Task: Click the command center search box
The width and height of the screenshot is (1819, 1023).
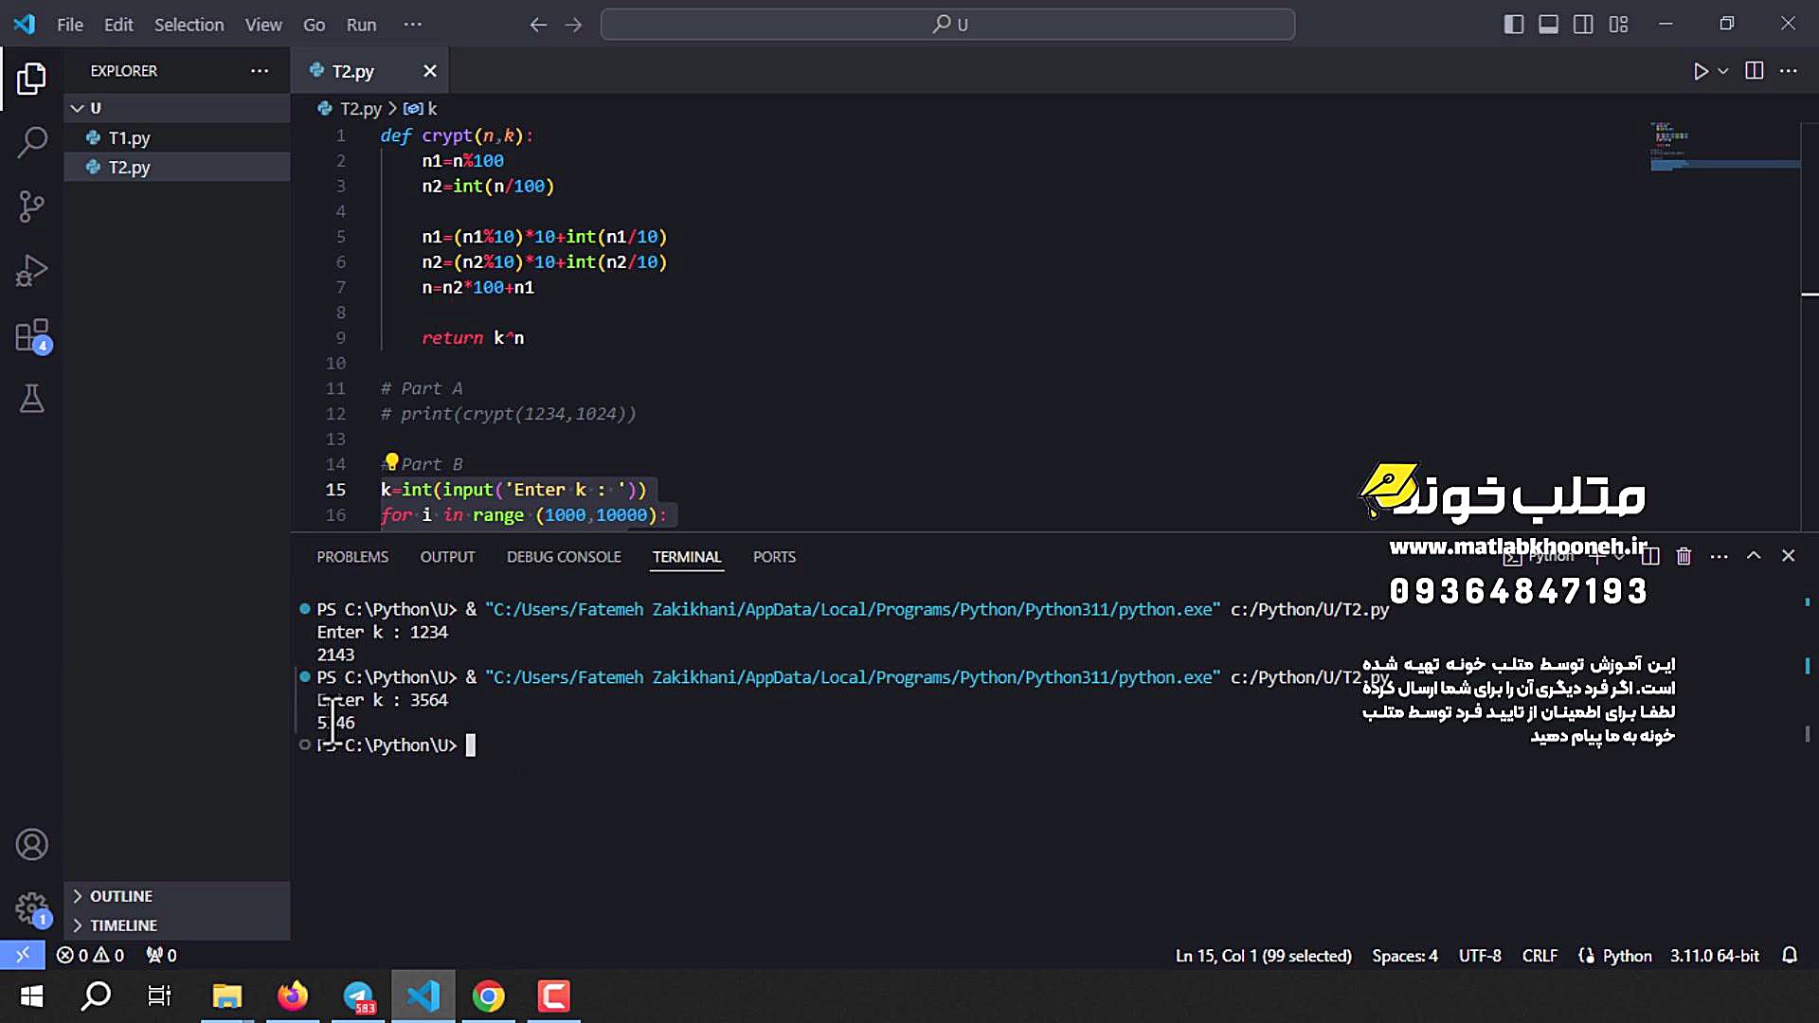Action: (947, 25)
